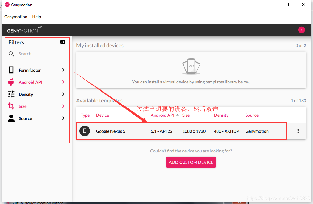Select the Form factor filter label

(30, 70)
